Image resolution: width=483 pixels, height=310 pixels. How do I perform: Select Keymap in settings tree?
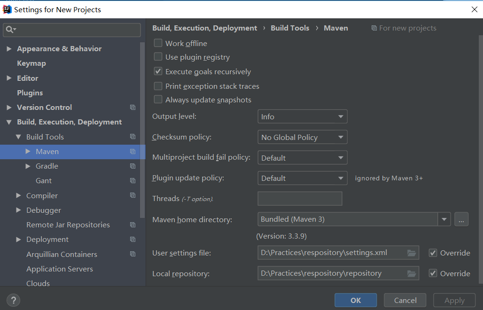(31, 63)
